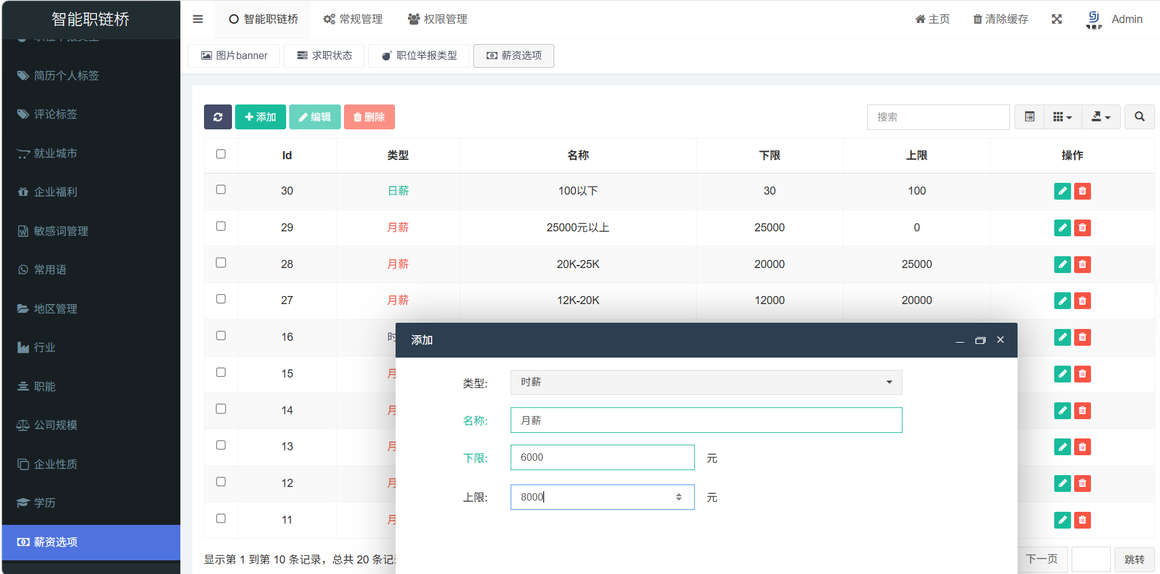Switch to the 求职状态 tab

324,56
